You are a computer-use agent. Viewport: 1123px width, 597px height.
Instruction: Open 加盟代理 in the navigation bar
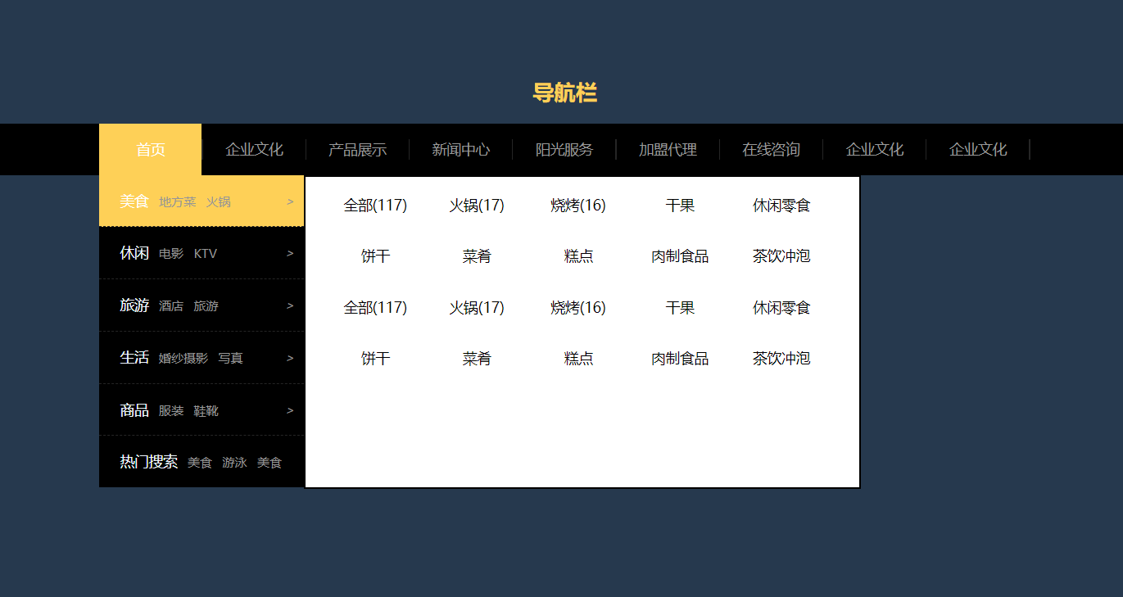668,150
